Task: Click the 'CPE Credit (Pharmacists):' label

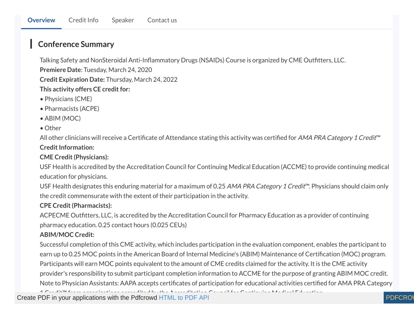Action: point(76,206)
